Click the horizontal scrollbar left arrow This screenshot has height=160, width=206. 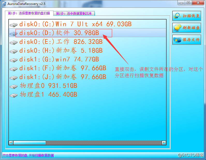(x=11, y=143)
